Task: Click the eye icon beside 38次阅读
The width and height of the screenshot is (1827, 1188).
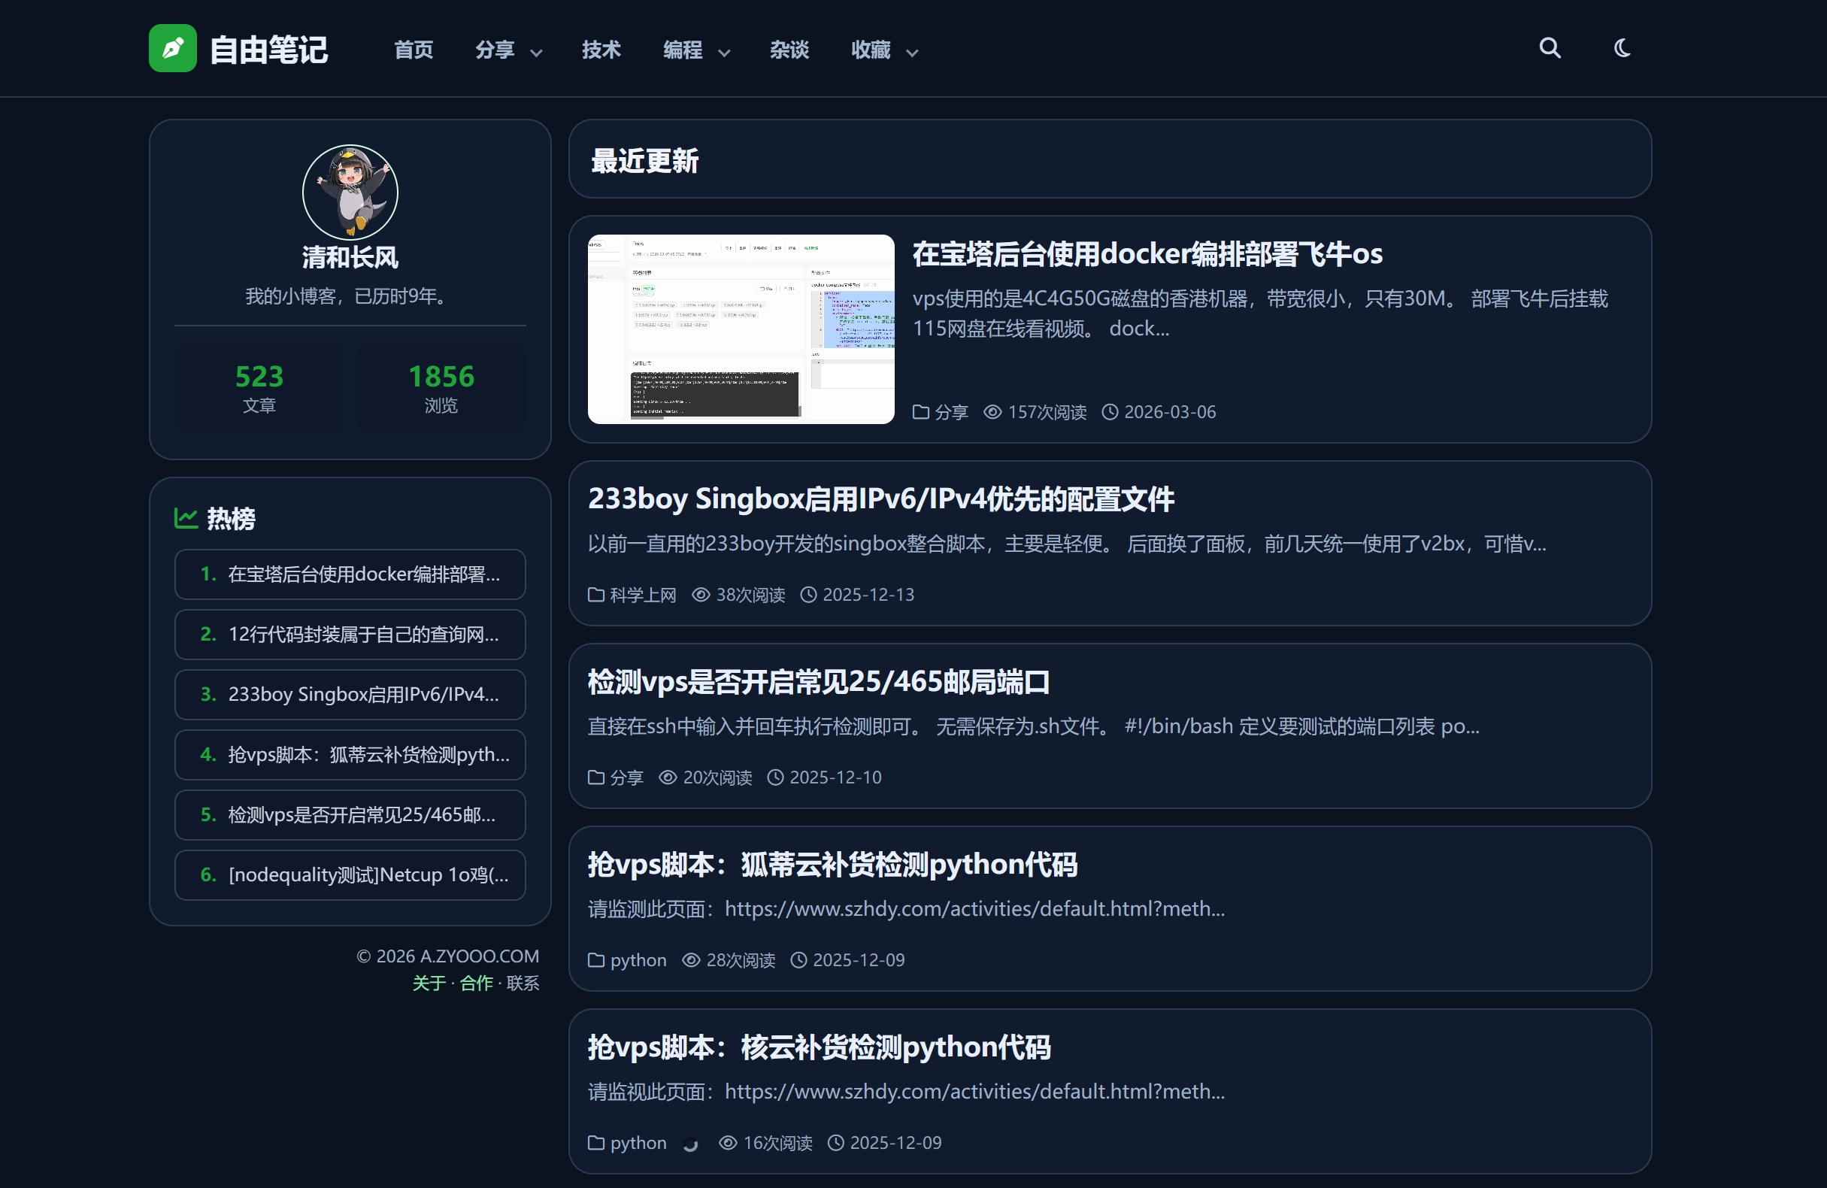Action: 700,595
